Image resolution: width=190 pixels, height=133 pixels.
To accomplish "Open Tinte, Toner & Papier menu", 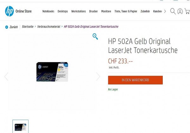I will click(x=126, y=11).
